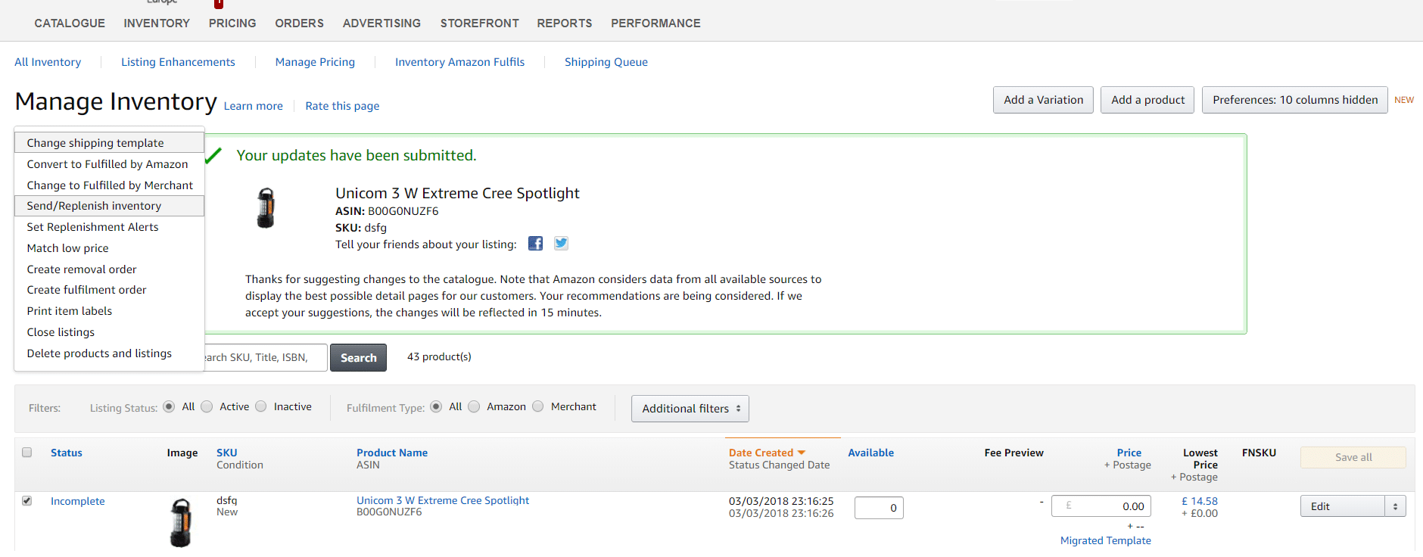Open the Migrated Template link
The width and height of the screenshot is (1423, 557).
point(1105,540)
